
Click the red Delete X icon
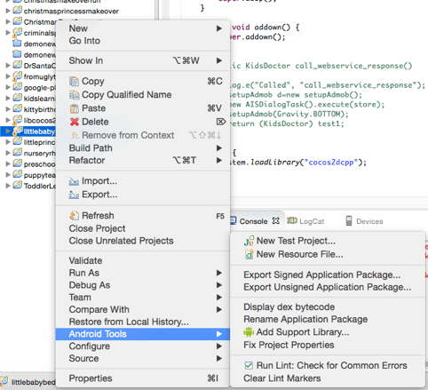tap(75, 122)
